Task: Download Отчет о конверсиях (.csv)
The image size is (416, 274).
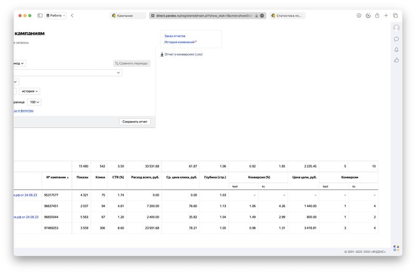Action: tap(181, 55)
